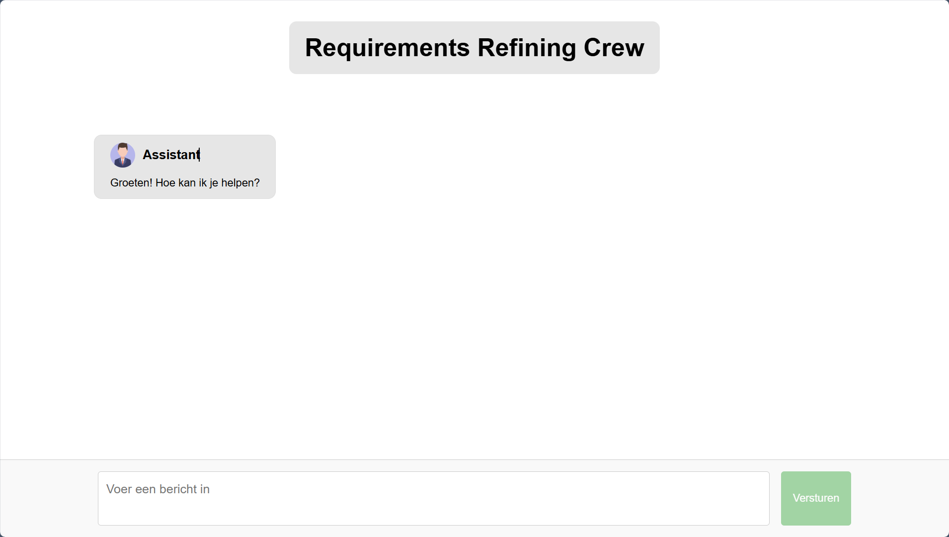Screen dimensions: 949x537
Task: Focus the "Voer een bericht in" message box
Action: [x=433, y=498]
